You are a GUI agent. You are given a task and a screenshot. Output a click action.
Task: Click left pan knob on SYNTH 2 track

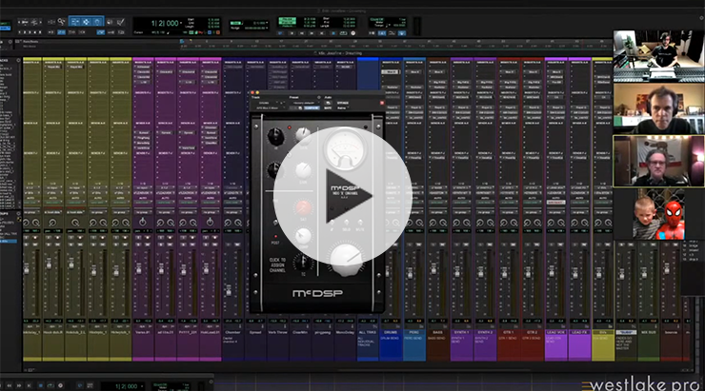click(x=480, y=223)
